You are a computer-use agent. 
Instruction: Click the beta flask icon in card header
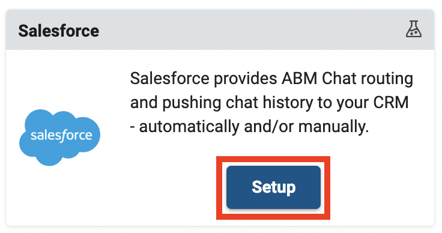coord(414,29)
